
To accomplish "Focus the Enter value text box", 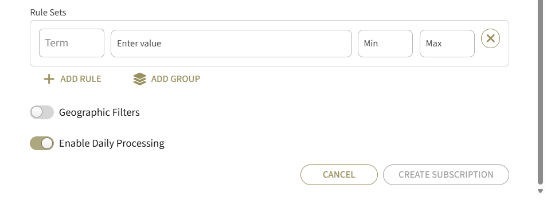I will [231, 44].
